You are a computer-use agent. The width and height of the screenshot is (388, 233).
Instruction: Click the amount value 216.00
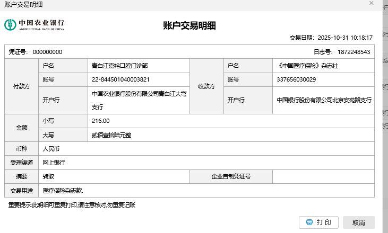coord(100,121)
